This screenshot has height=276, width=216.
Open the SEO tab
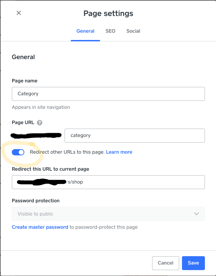click(110, 31)
